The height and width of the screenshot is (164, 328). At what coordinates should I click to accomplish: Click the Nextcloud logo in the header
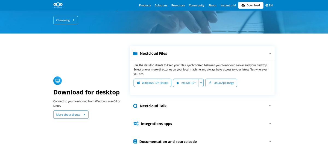tap(57, 5)
